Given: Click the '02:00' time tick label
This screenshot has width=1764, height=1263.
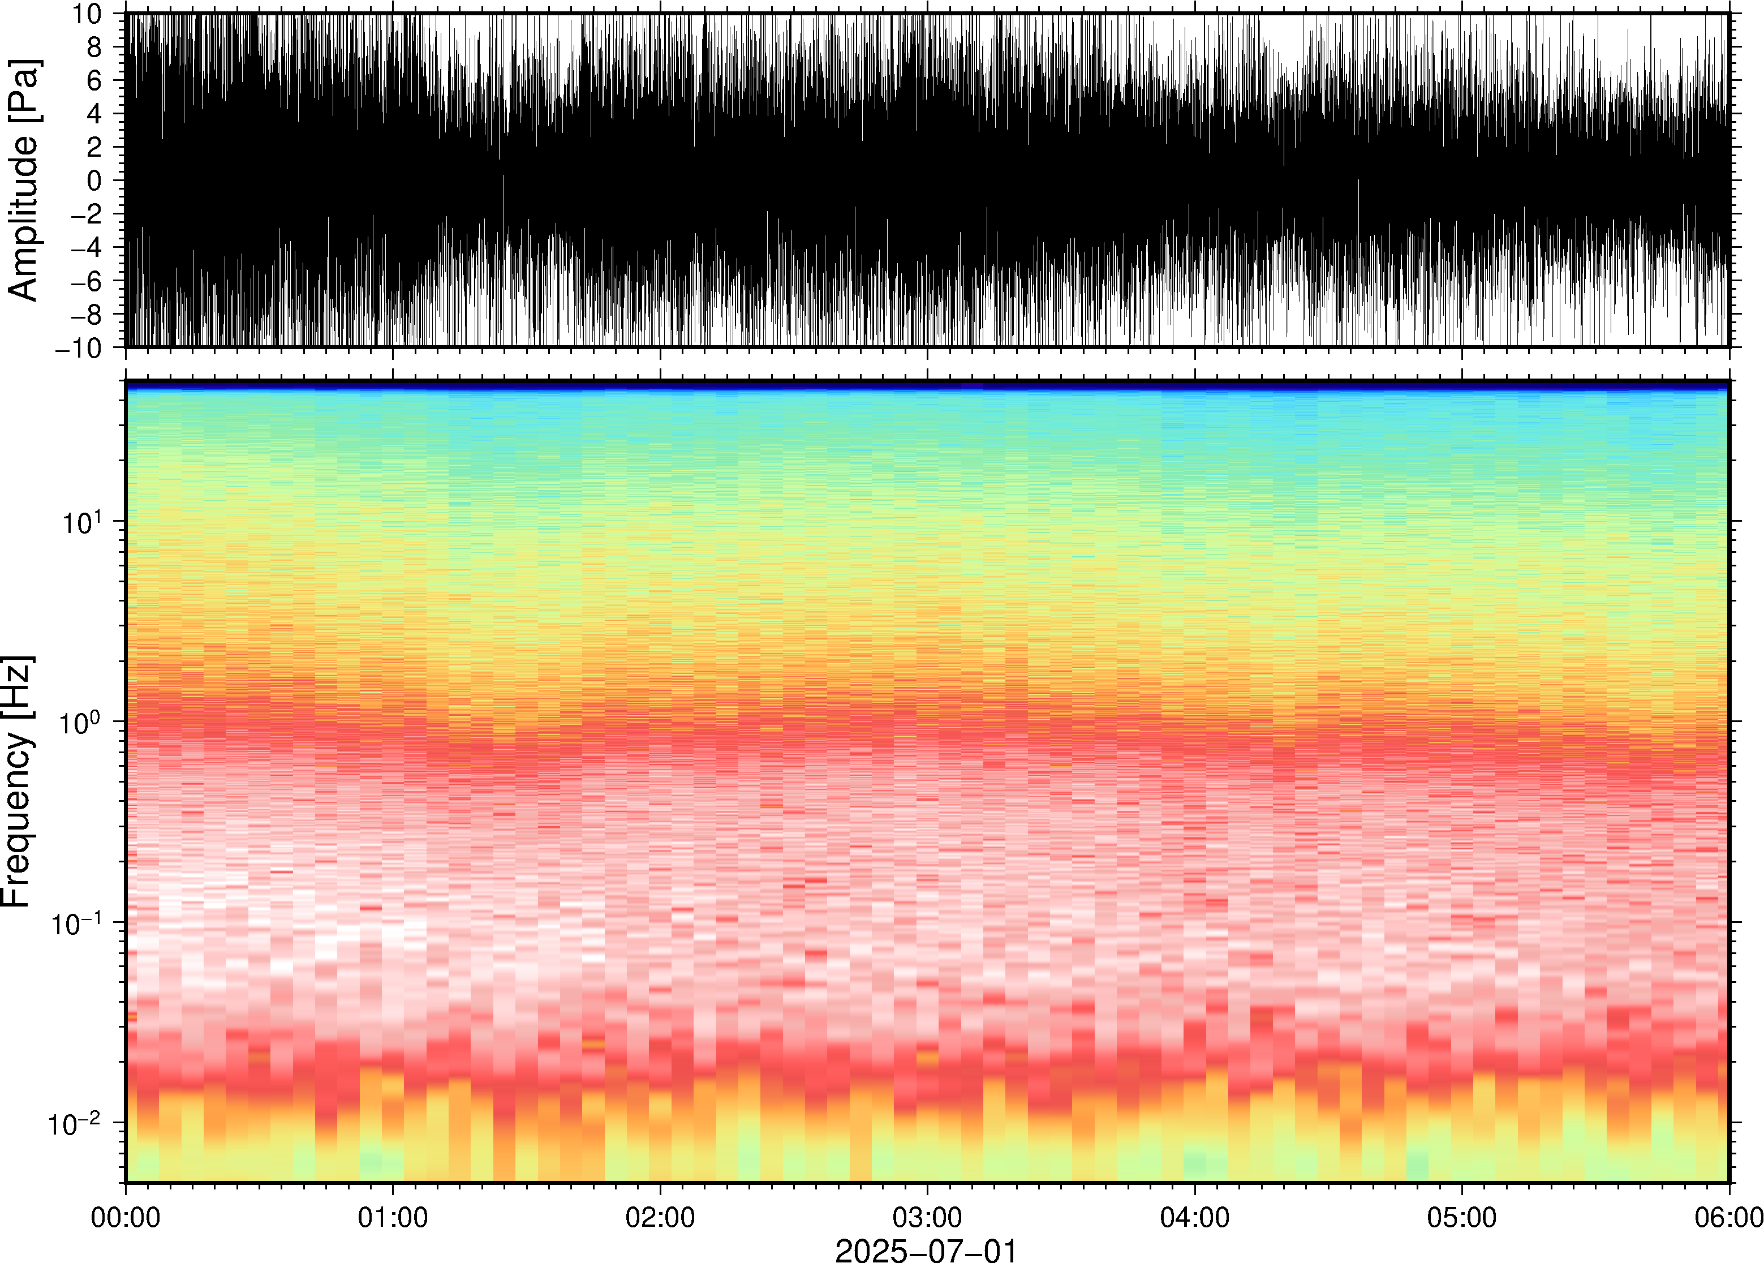Looking at the screenshot, I should (660, 1217).
